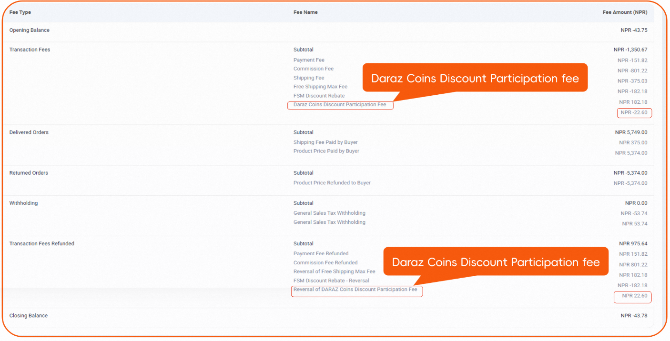This screenshot has width=670, height=341.
Task: Click the FSM Discount Rebate entry
Action: (319, 96)
